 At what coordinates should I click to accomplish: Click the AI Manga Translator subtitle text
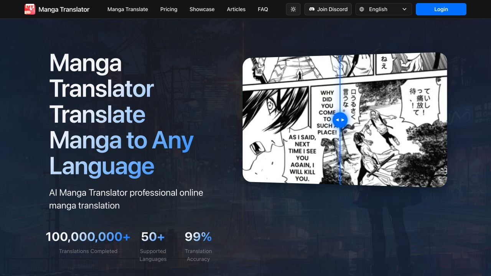126,199
